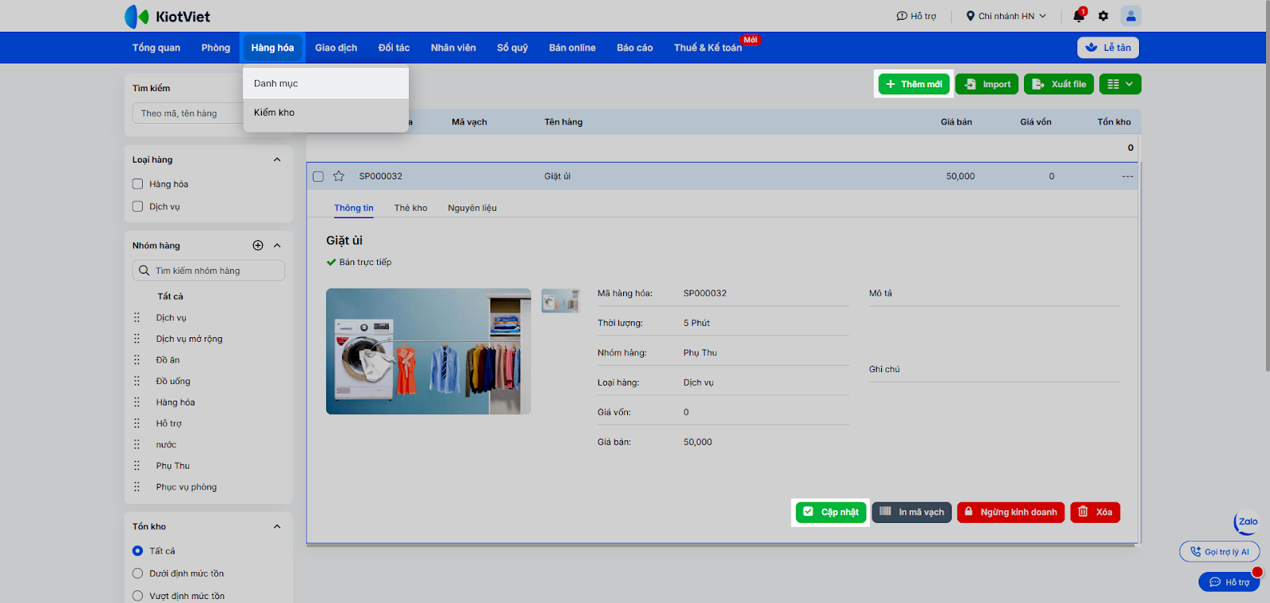Viewport: 1270px width, 603px height.
Task: Focus the Tìm kiếm nhóm hàng search field
Action: [209, 271]
